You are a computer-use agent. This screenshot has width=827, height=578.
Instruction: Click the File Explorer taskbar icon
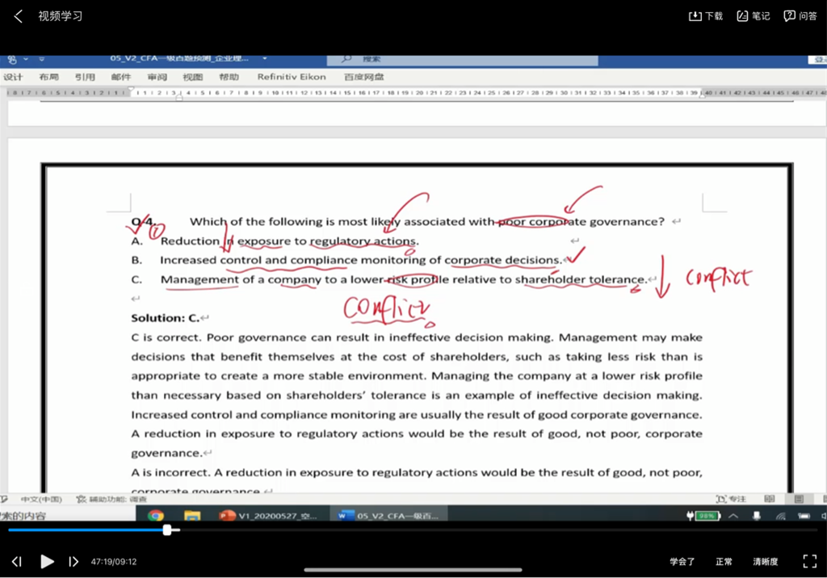(191, 516)
